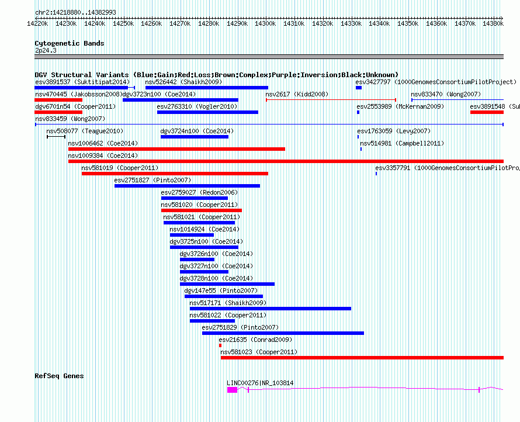Open the nsv833470 (Wong2007) variant label
This screenshot has width=520, height=422.
pyautogui.click(x=446, y=94)
